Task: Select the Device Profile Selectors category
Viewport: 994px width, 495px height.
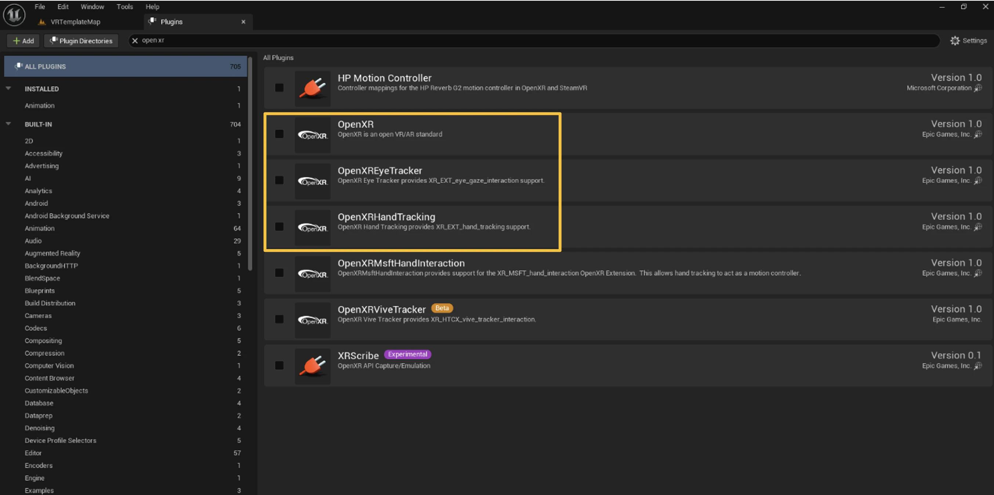Action: pyautogui.click(x=61, y=441)
